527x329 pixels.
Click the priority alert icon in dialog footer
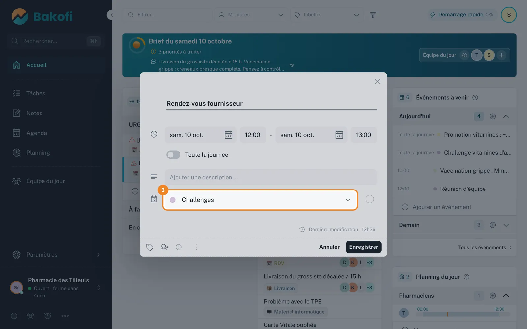pyautogui.click(x=179, y=247)
